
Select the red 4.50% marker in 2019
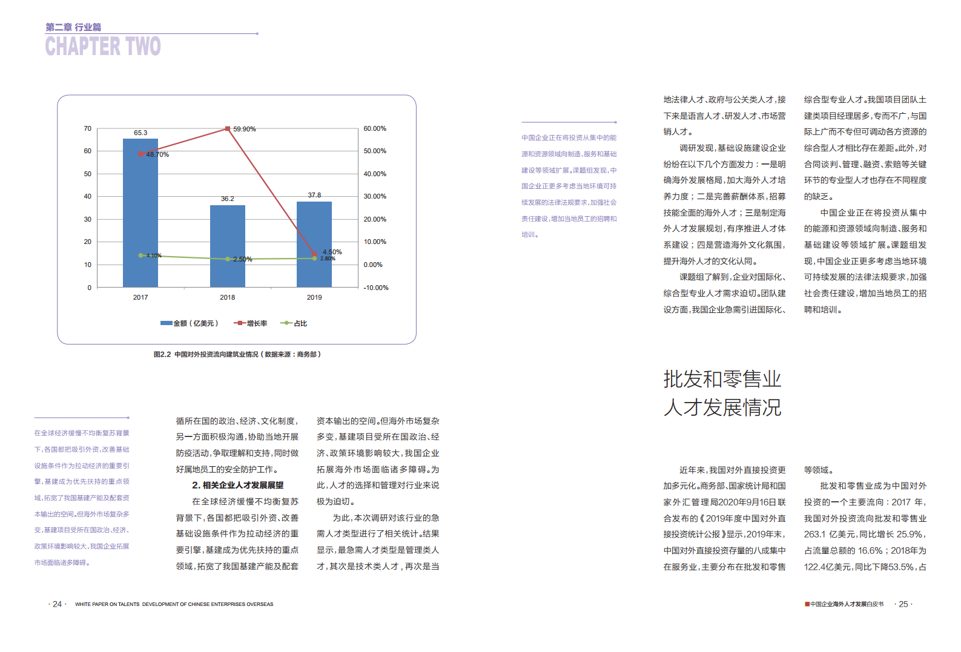click(x=314, y=254)
